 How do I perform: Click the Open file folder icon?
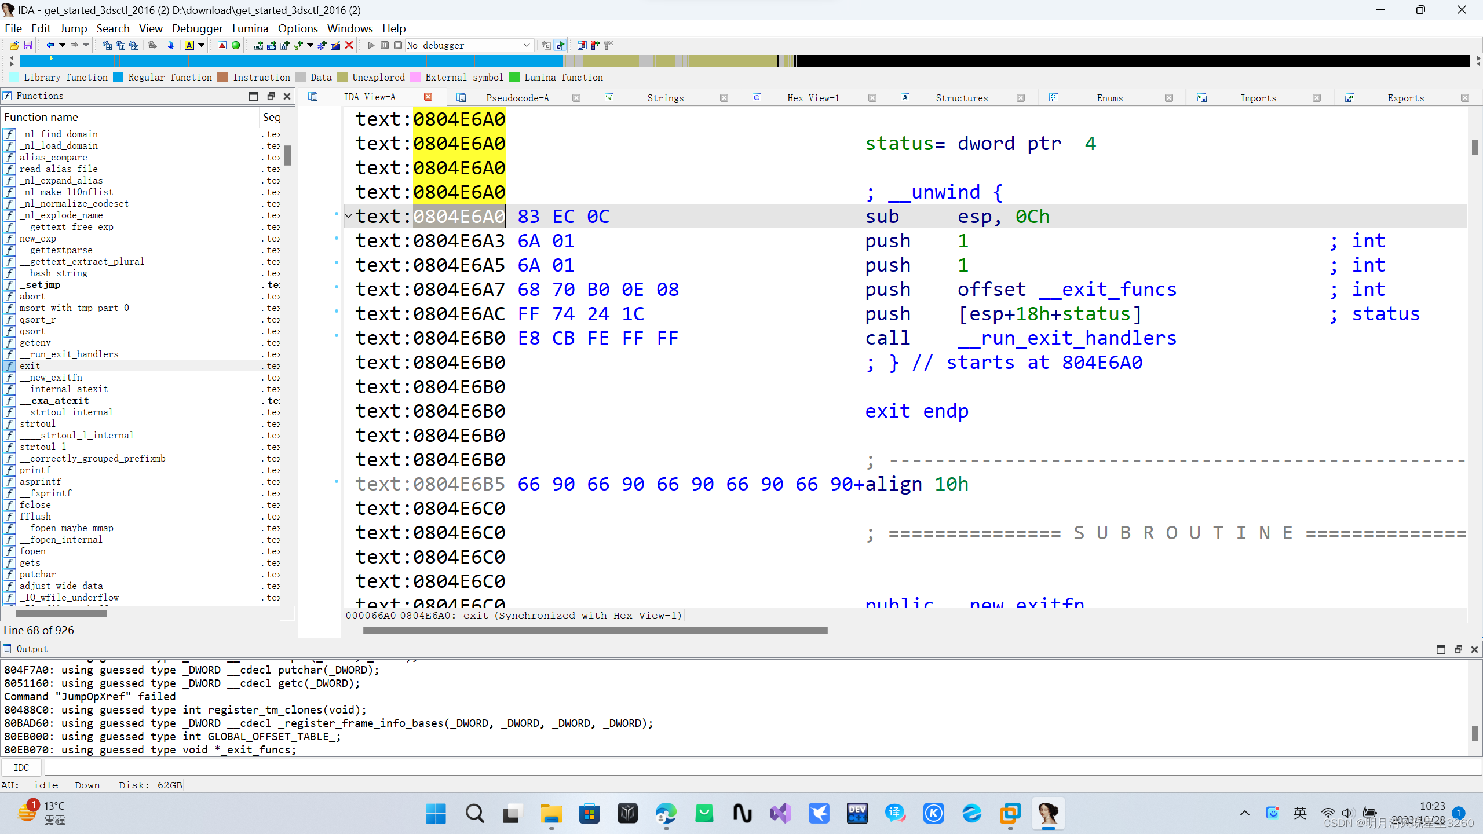(x=14, y=45)
